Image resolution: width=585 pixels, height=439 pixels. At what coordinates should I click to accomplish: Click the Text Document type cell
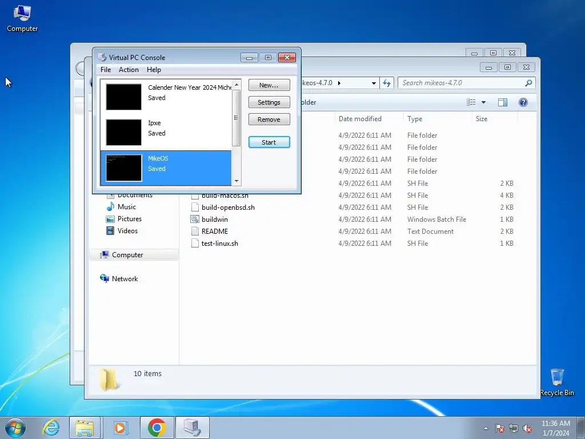click(430, 231)
